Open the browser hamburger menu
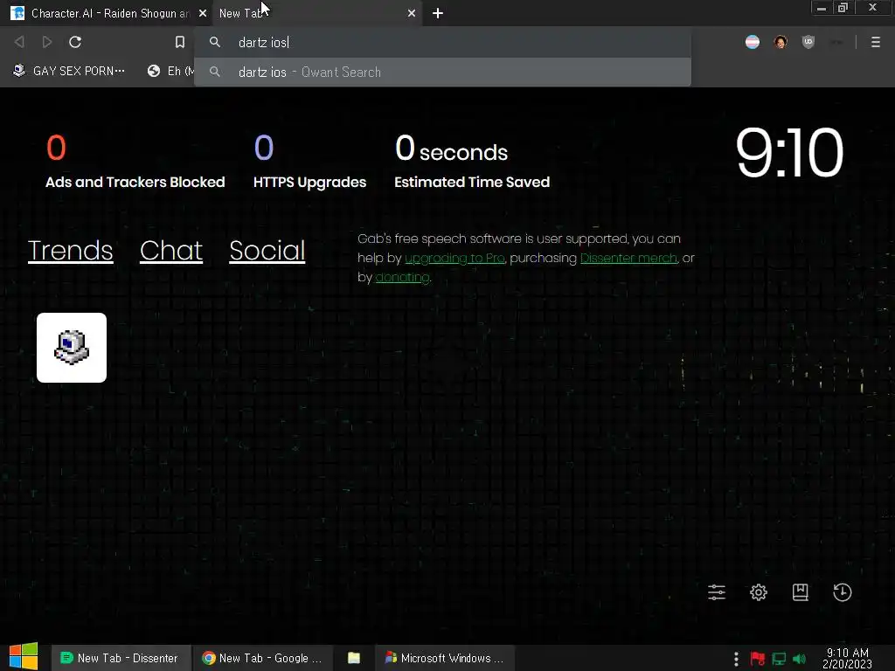Viewport: 895px width, 671px height. tap(876, 42)
